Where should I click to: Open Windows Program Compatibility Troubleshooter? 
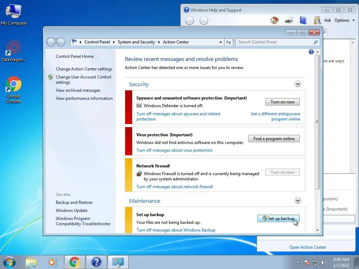(83, 221)
